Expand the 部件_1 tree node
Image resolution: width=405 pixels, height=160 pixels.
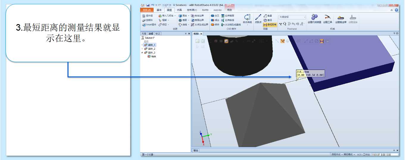coord(142,45)
